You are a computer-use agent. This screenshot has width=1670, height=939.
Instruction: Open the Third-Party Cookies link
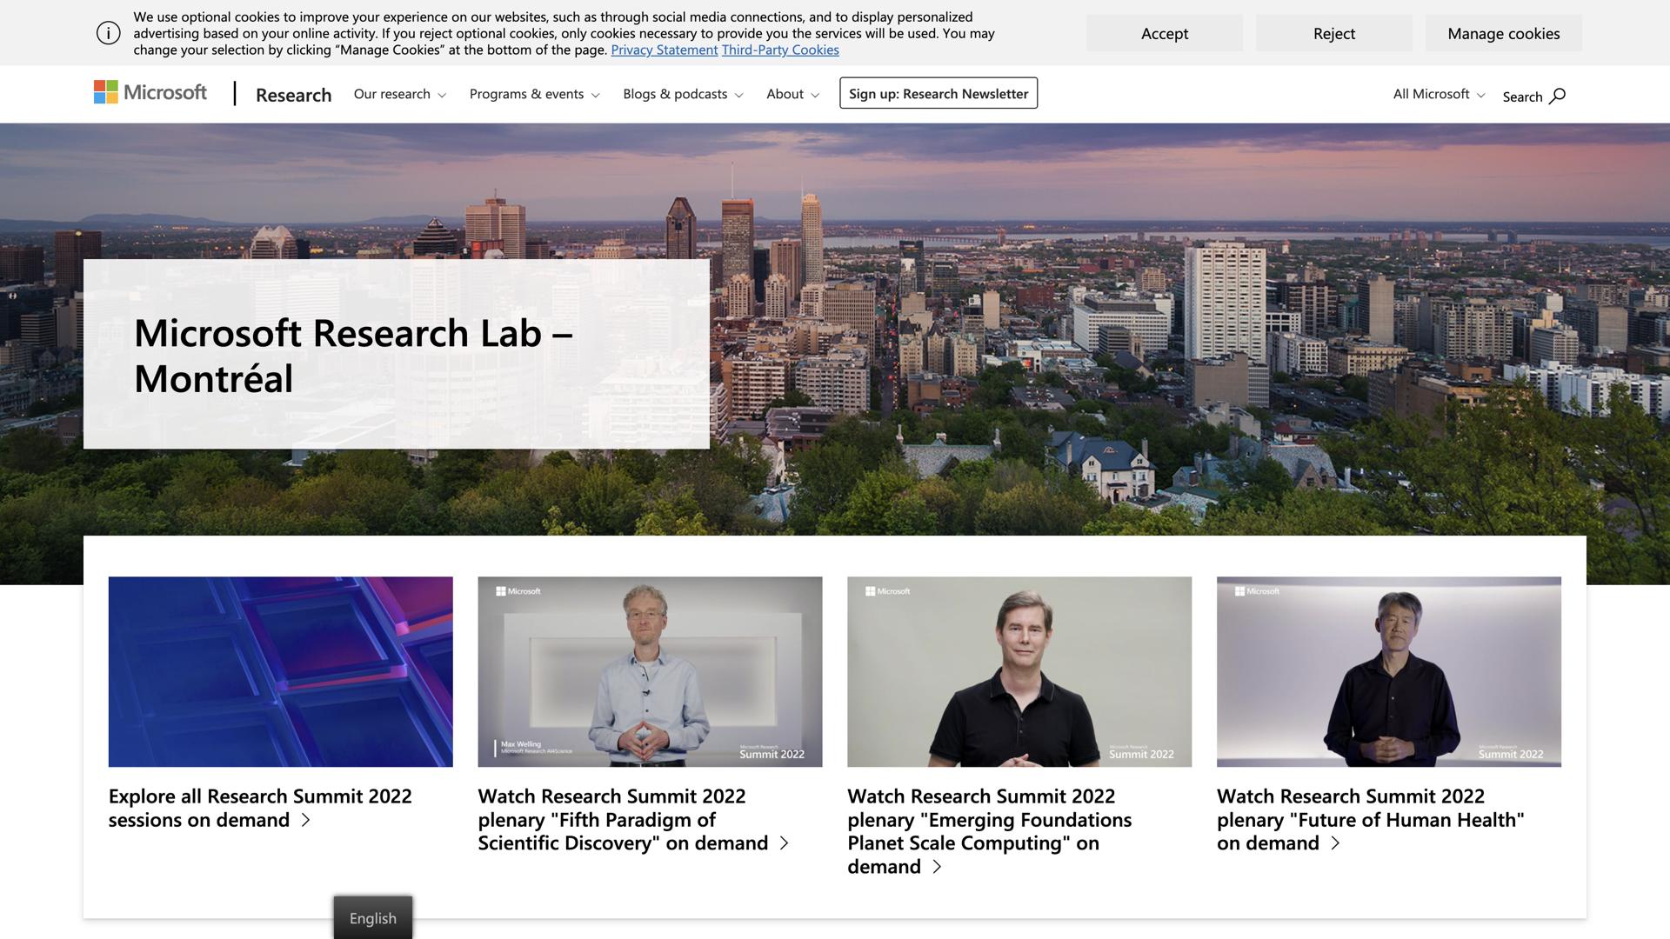779,50
